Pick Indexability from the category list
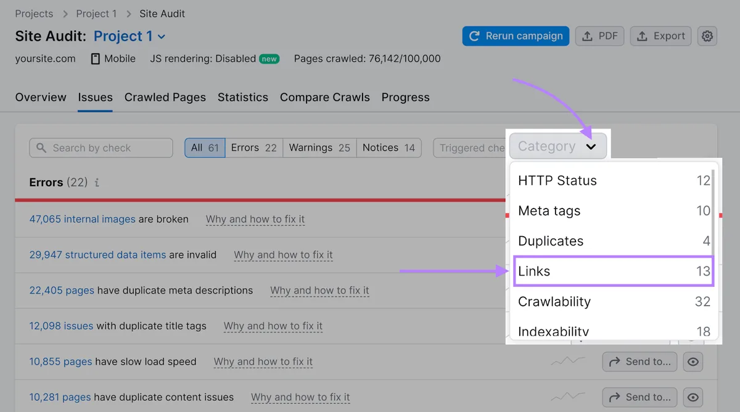The height and width of the screenshot is (412, 740). tap(614, 331)
